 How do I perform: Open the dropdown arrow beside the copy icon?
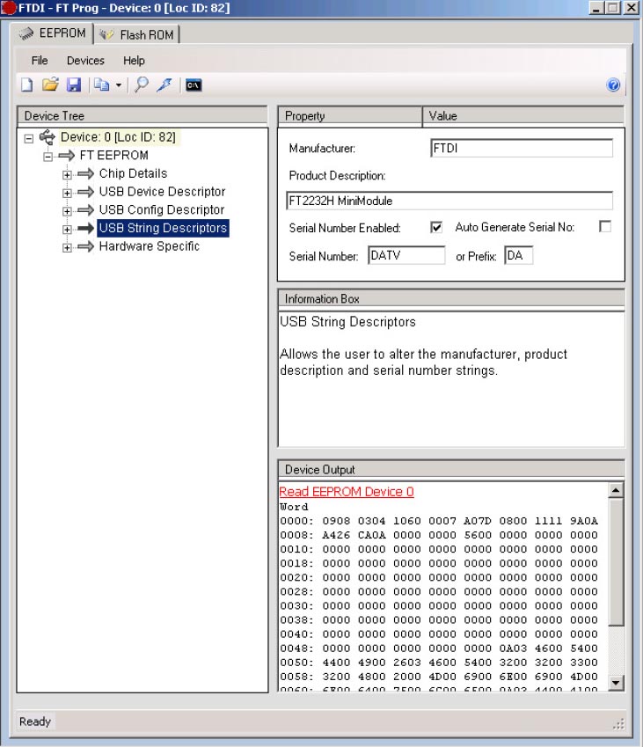[x=119, y=85]
